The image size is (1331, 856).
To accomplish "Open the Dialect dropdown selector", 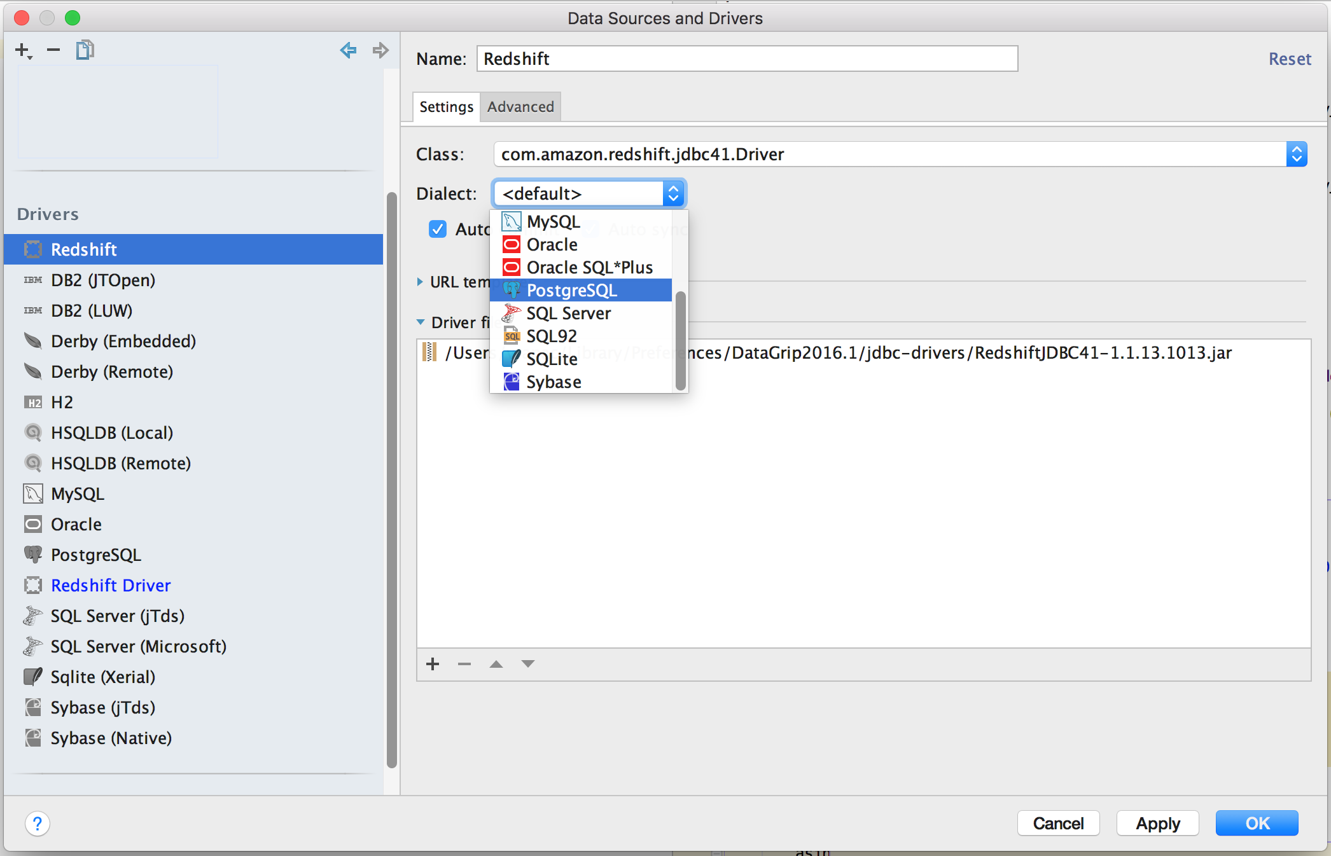I will [x=589, y=193].
